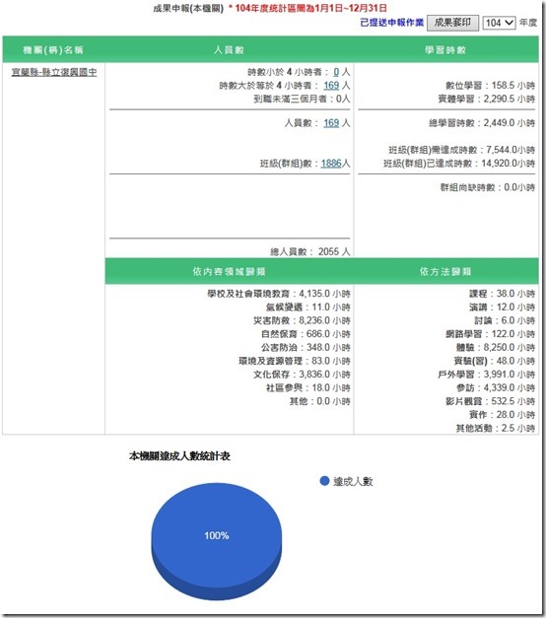Click 網路學習:122.0 小時 row

[x=490, y=334]
